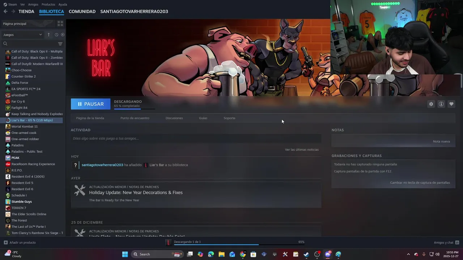The width and height of the screenshot is (463, 260).
Task: Add Liar's Bar to favorites heart icon
Action: pyautogui.click(x=451, y=104)
